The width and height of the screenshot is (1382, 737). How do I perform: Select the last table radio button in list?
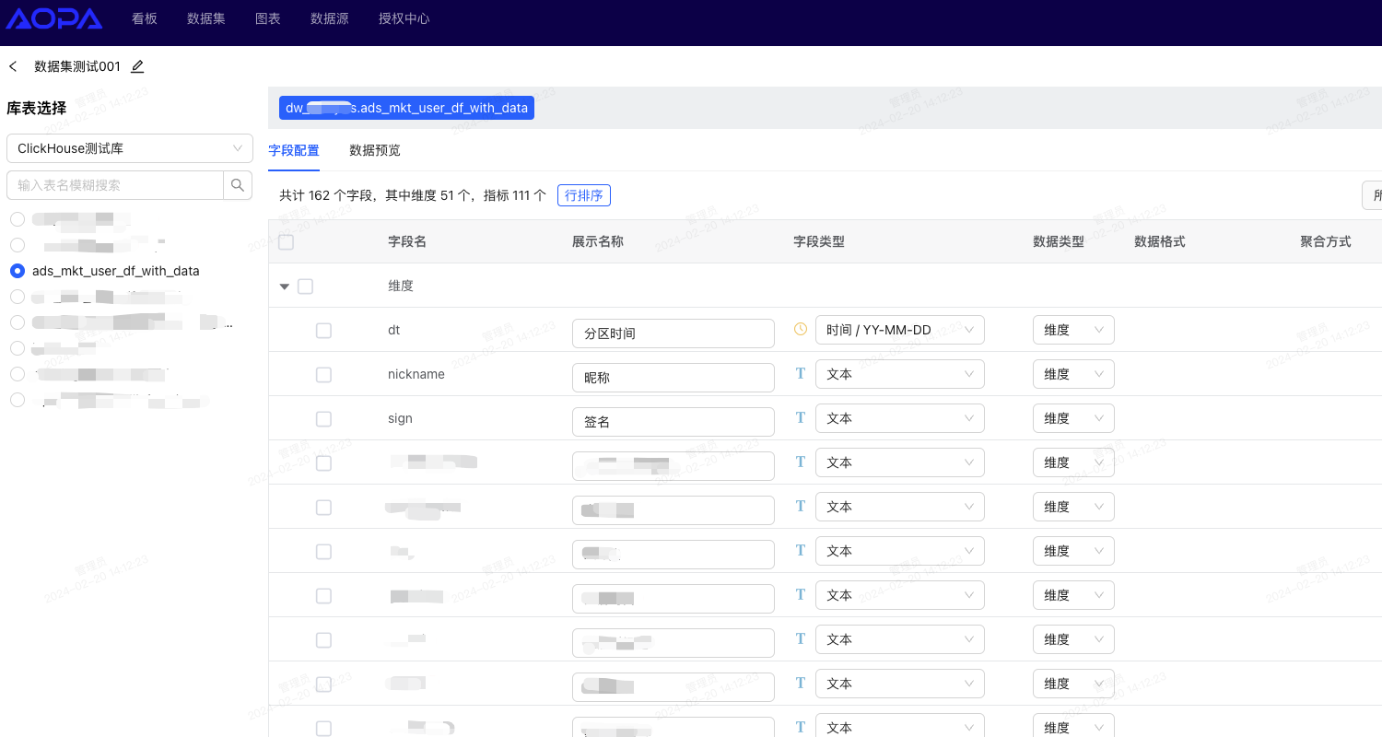point(18,400)
